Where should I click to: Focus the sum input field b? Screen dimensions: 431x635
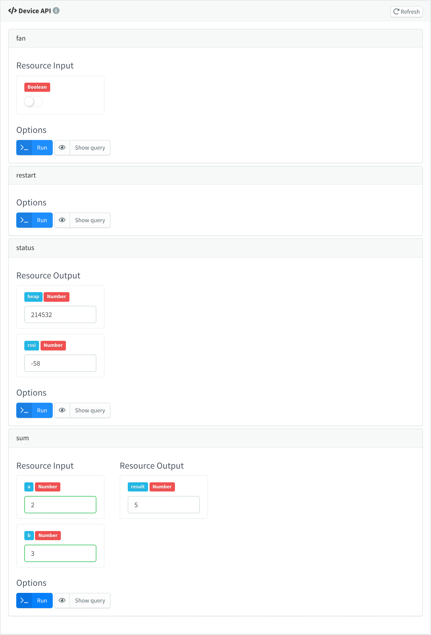tap(60, 553)
